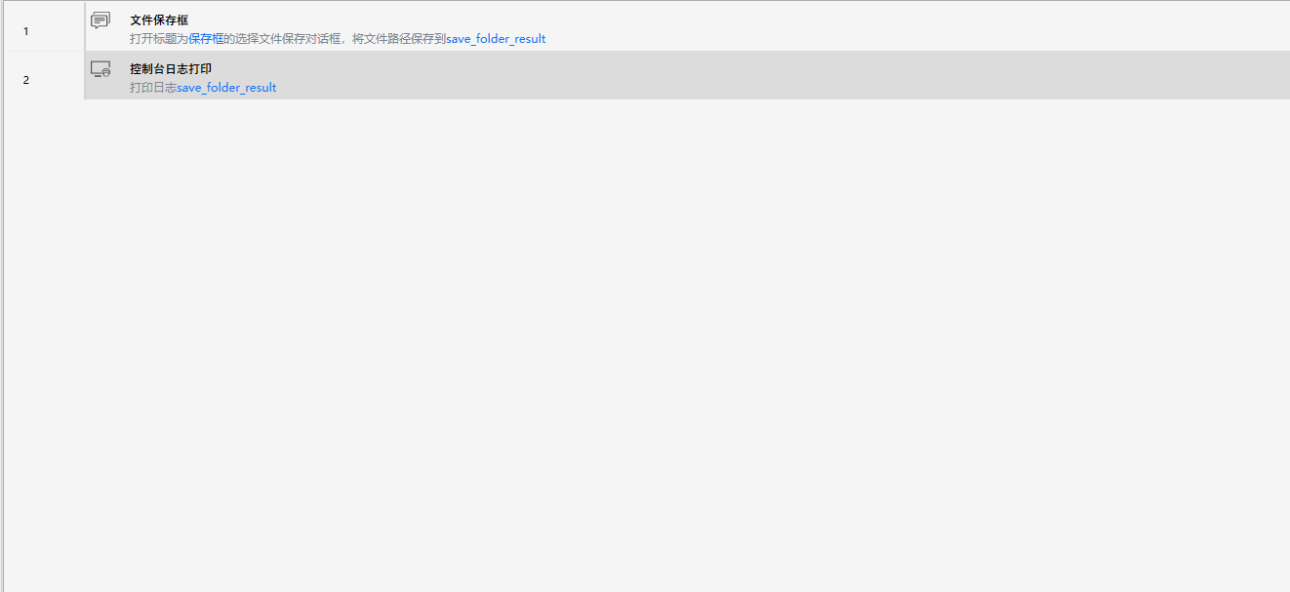The image size is (1290, 592).
Task: Click save_folder_result variable in 打印日志 description
Action: (226, 88)
